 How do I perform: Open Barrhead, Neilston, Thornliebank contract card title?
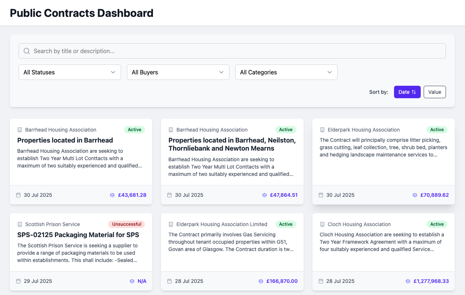[232, 144]
